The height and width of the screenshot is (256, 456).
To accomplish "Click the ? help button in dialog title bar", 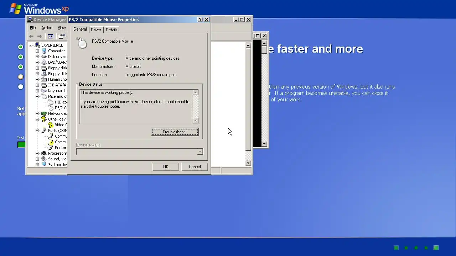I will pyautogui.click(x=200, y=20).
